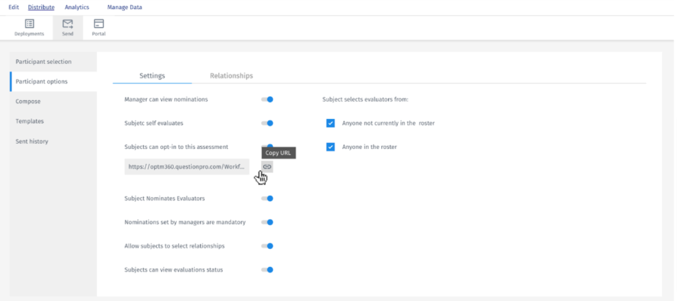Open Sent history in sidebar
The width and height of the screenshot is (677, 301).
(31, 141)
